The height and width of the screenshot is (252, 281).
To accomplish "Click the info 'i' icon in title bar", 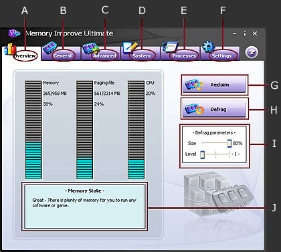I will pyautogui.click(x=245, y=33).
